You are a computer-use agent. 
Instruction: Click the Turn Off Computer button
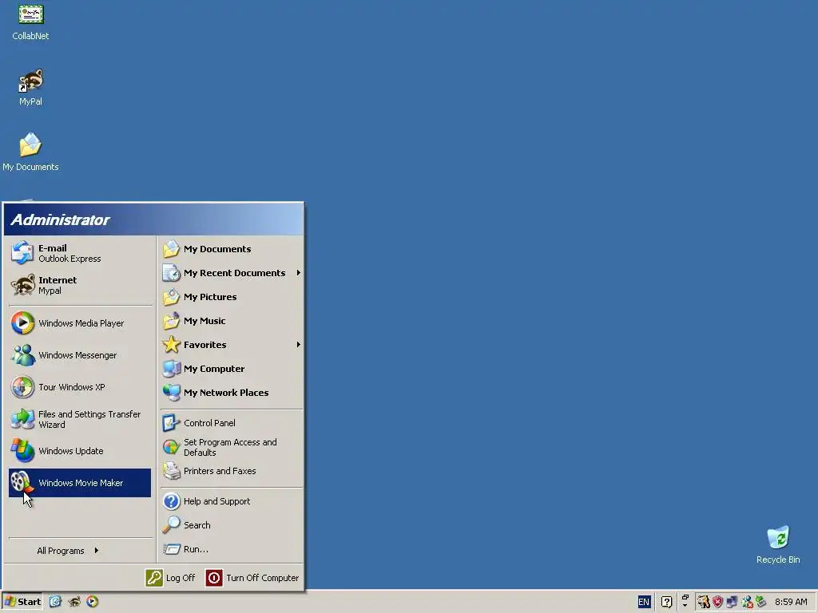click(x=252, y=578)
